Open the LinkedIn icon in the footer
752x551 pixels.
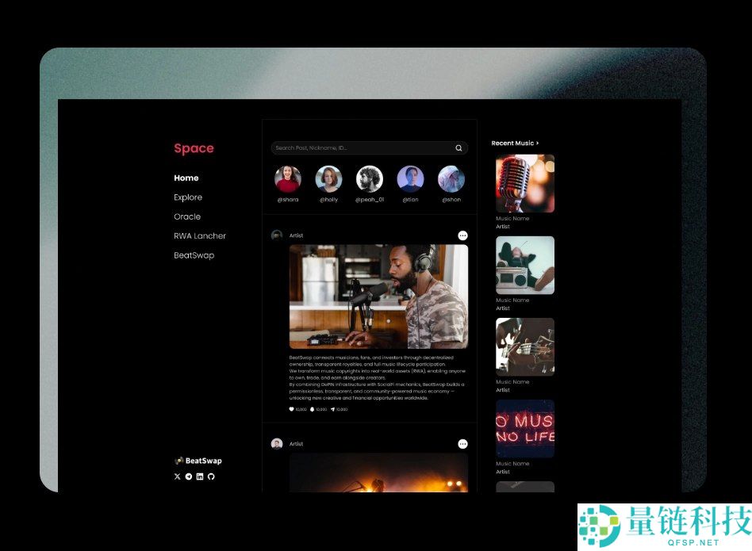tap(200, 476)
